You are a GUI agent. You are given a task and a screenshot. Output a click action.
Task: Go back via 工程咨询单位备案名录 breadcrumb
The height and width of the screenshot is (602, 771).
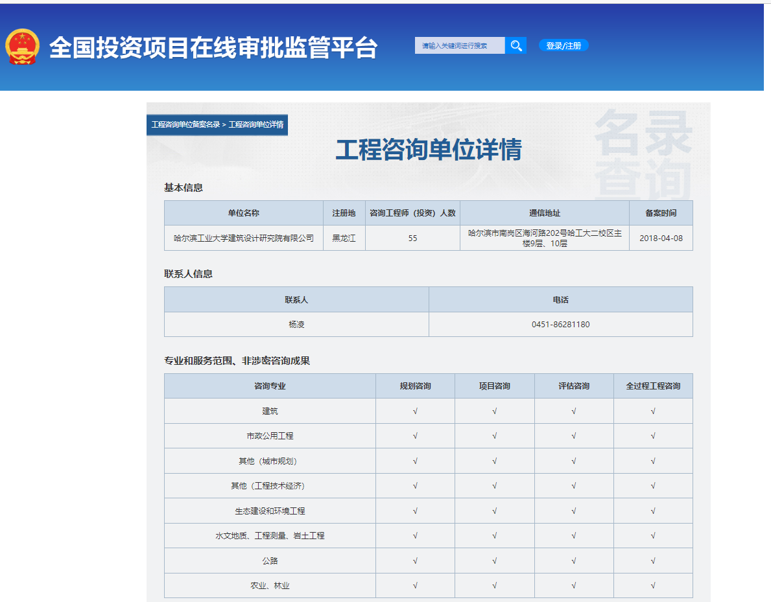point(185,125)
